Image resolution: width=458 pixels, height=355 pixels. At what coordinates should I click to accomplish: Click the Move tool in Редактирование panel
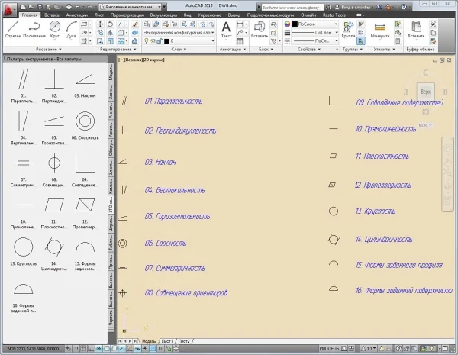pos(100,24)
